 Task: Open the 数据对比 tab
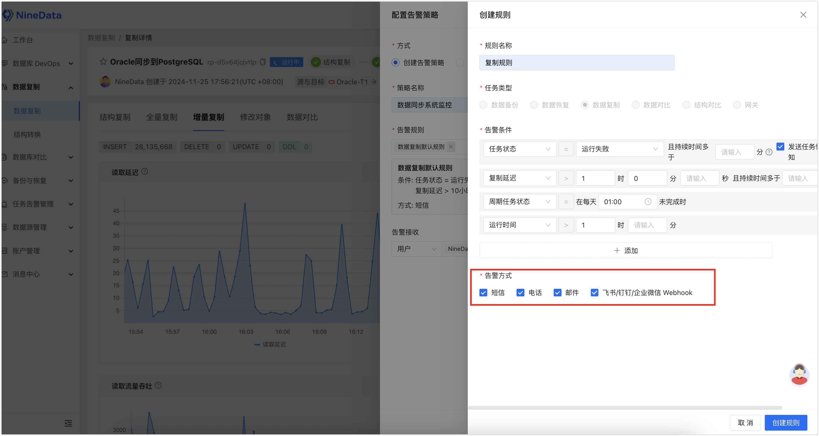[302, 117]
